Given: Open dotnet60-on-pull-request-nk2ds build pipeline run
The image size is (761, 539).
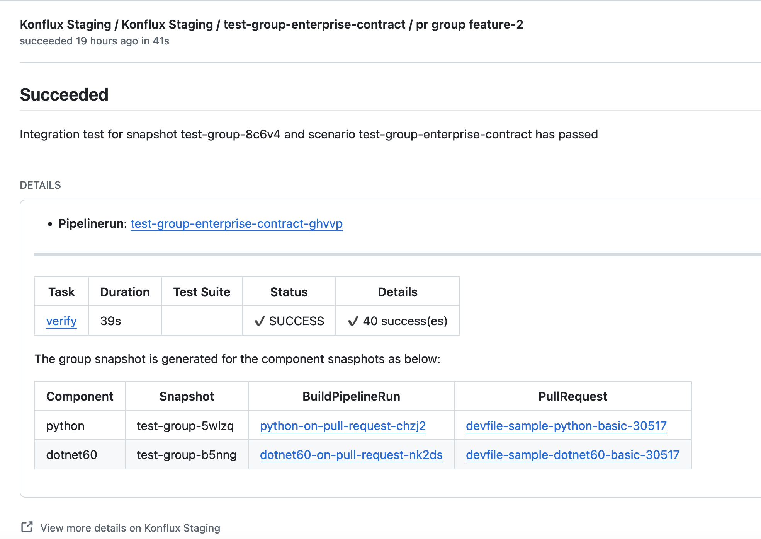Looking at the screenshot, I should (x=351, y=455).
